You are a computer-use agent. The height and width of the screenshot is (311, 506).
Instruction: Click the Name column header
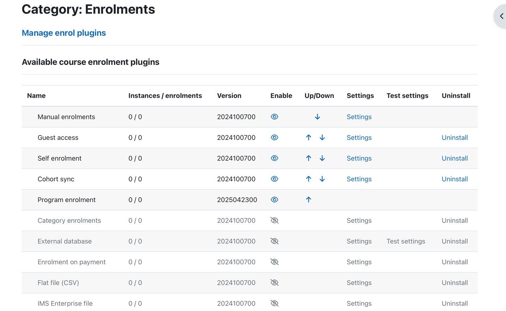[x=36, y=96]
